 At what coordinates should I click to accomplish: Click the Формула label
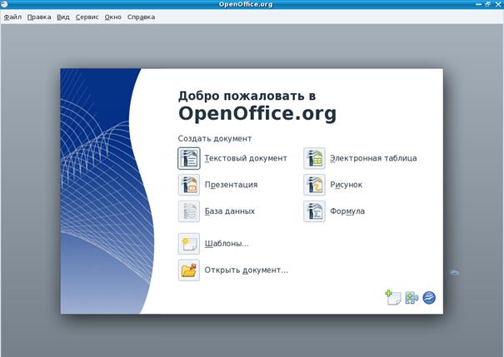tap(347, 211)
